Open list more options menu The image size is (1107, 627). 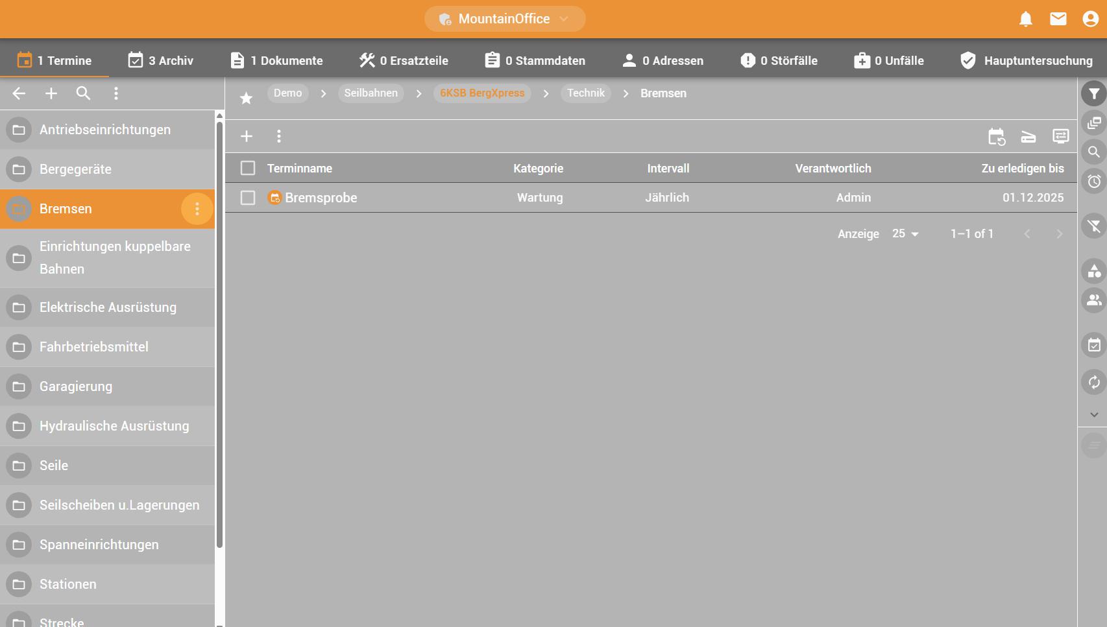click(x=279, y=136)
